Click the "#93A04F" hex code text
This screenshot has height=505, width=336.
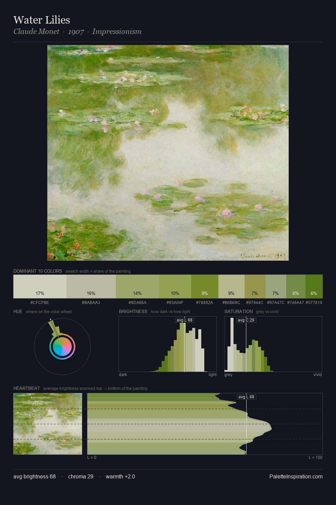click(175, 303)
